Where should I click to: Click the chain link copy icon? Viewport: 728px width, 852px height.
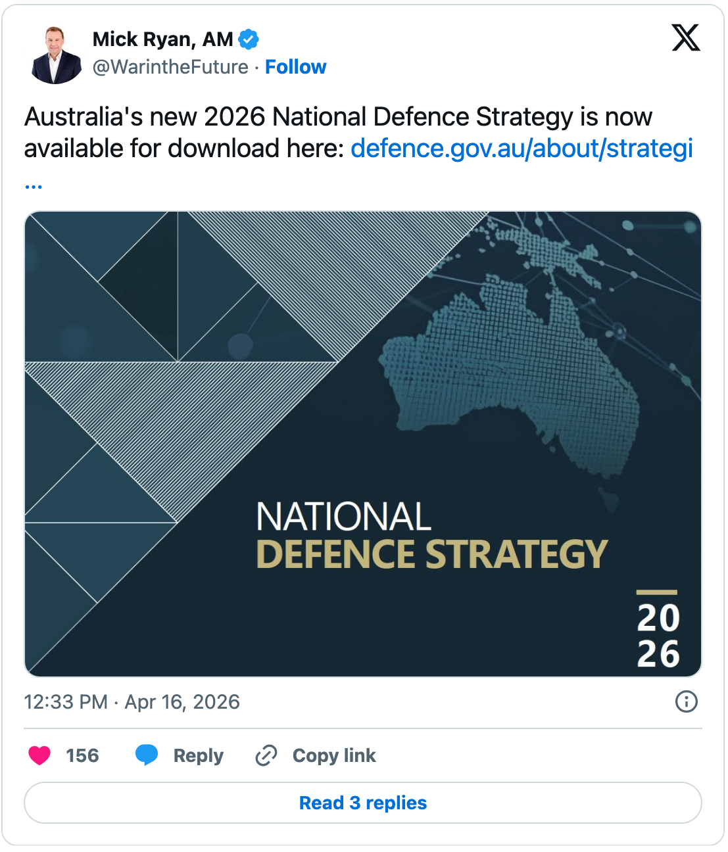tap(266, 755)
